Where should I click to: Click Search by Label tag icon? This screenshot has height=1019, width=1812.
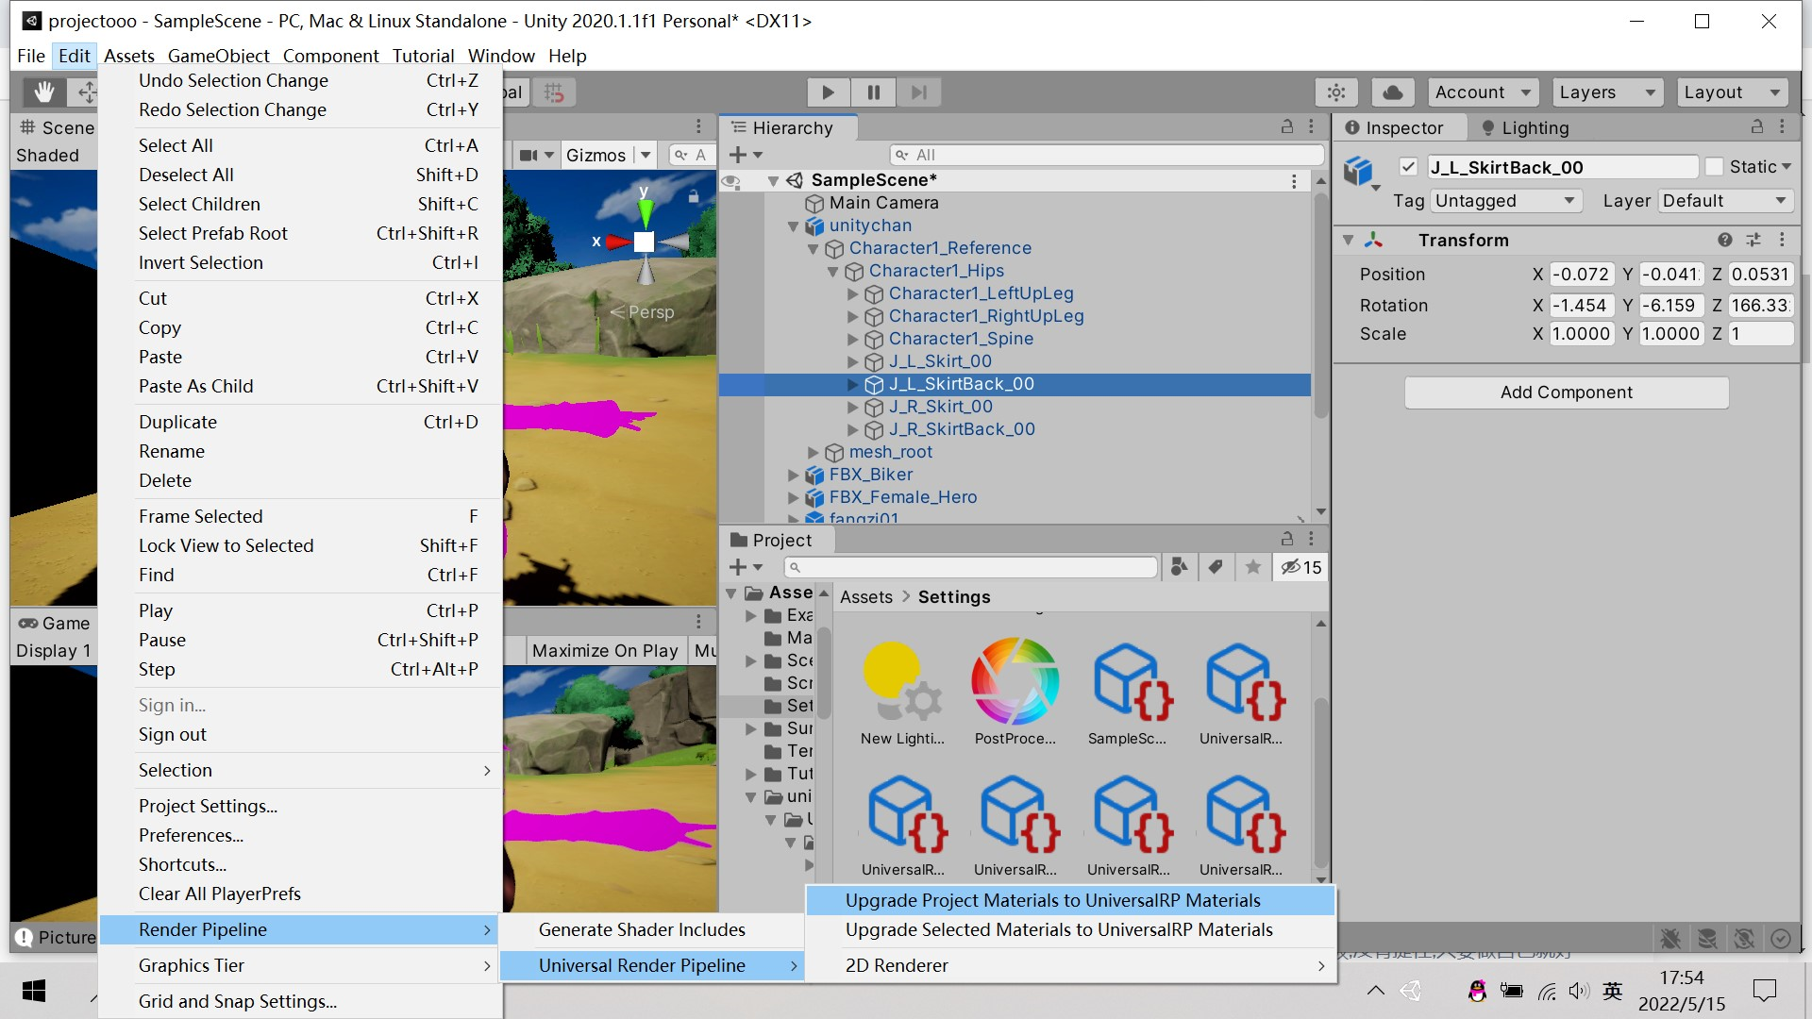pos(1216,567)
